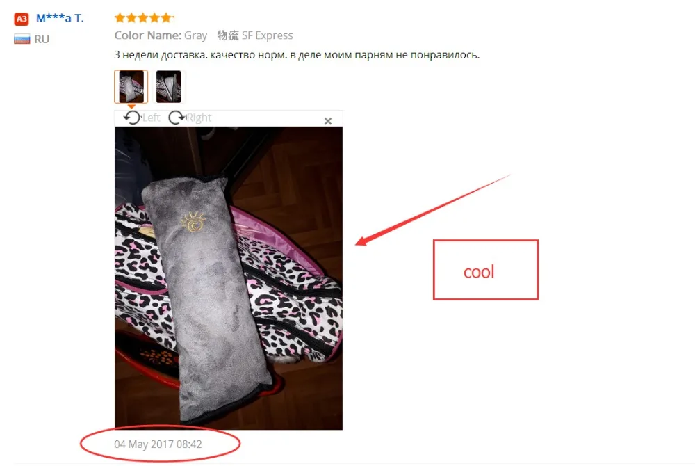Screen dimensions: 695x466
Task: Click the rotate Right arrow icon
Action: (177, 118)
